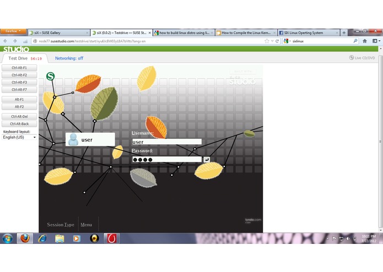383x272 pixels.
Task: Click the Alt-F2 button
Action: coord(19,107)
